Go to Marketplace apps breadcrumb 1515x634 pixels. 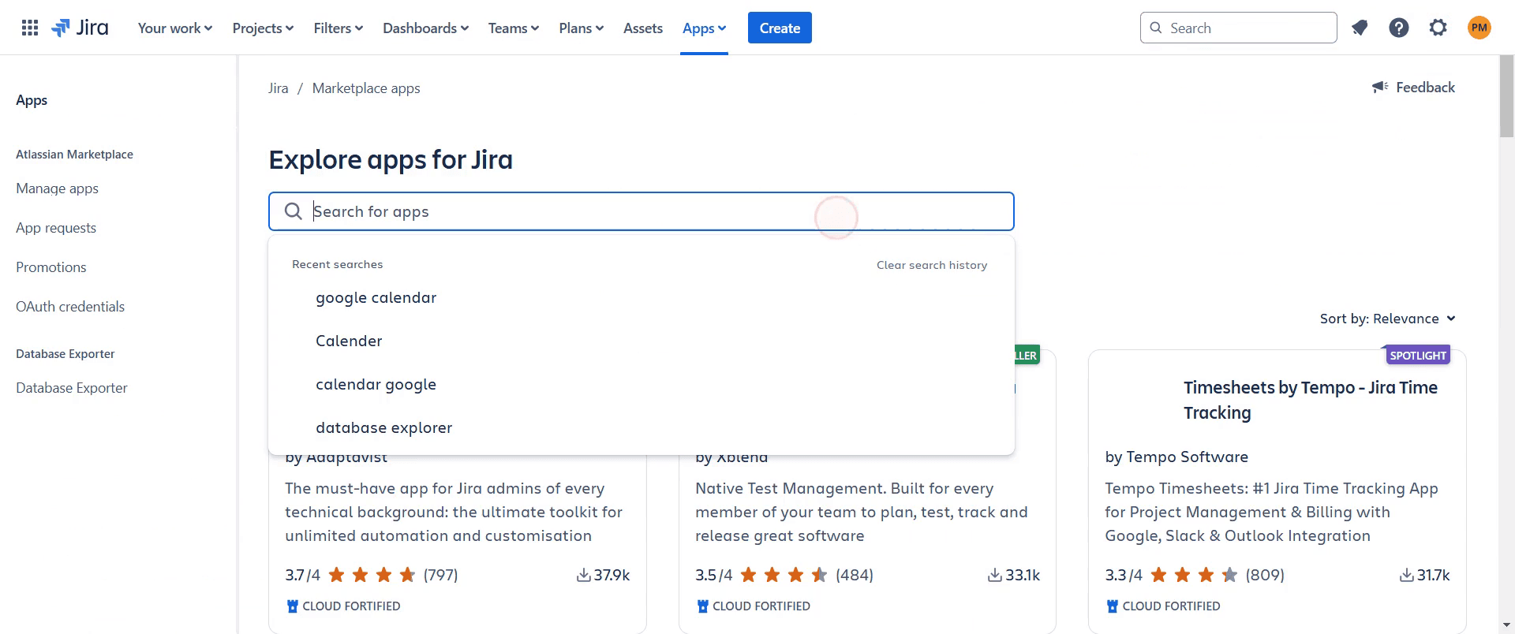[x=366, y=88]
